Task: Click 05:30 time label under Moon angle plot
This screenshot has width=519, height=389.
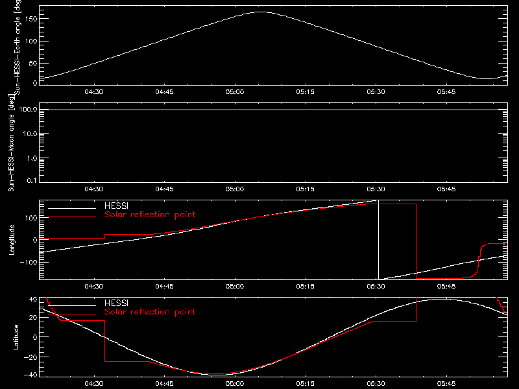Action: tap(376, 189)
